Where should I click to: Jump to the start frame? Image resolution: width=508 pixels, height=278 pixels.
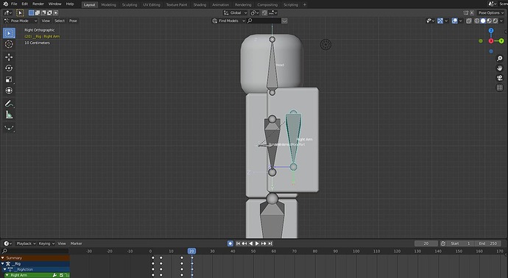click(238, 243)
